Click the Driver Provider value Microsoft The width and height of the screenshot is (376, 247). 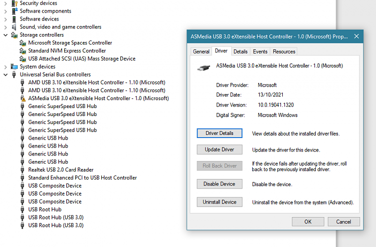tap(267, 85)
